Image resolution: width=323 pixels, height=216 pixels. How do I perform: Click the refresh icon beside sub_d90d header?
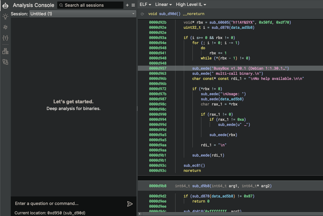[x=142, y=14]
